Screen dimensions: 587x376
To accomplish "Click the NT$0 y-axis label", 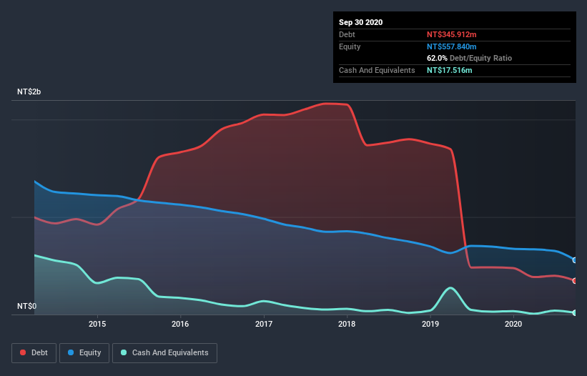I will [x=27, y=306].
